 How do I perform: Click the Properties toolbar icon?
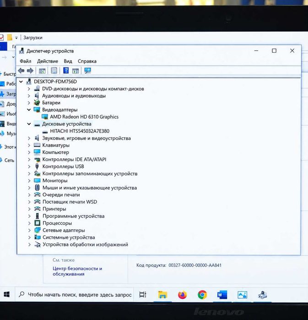click(54, 71)
